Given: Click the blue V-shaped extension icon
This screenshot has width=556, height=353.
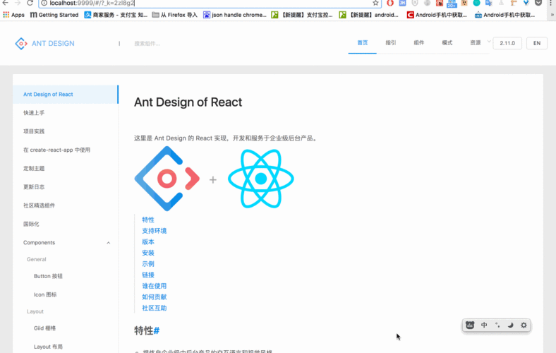Looking at the screenshot, I should [526, 4].
